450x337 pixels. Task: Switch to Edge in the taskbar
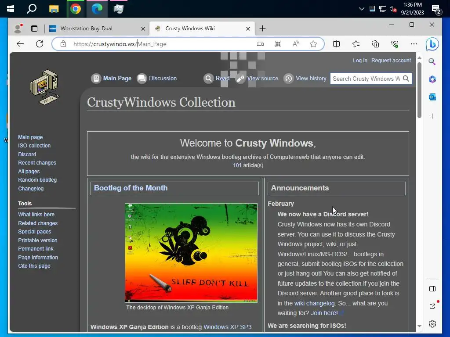pos(97,9)
